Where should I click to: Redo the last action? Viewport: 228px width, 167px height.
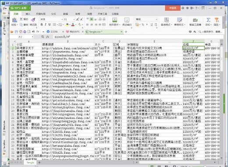(38, 31)
